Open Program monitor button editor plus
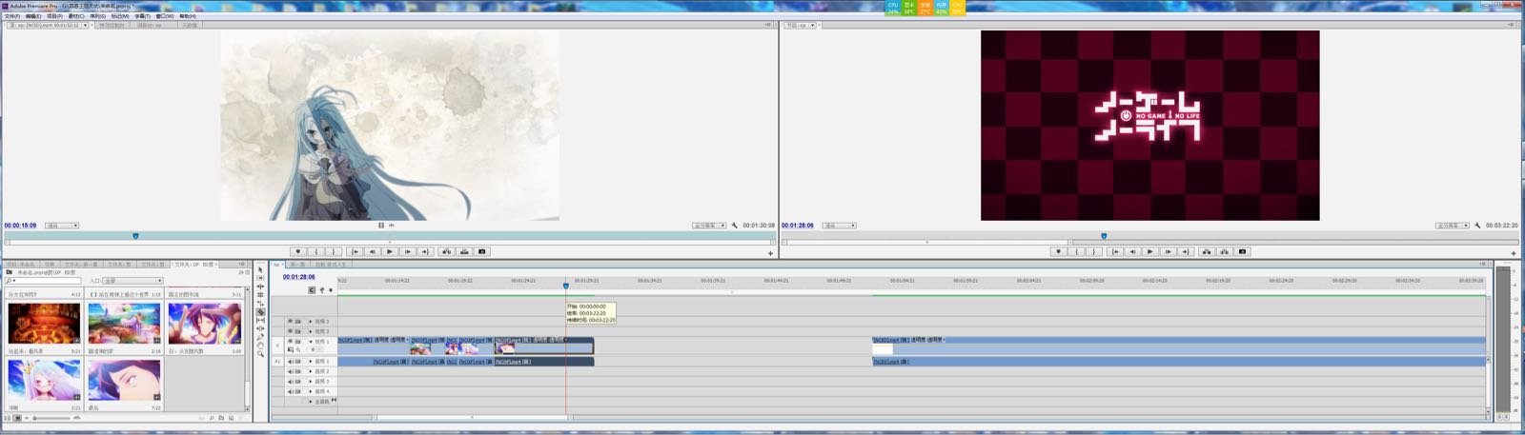The width and height of the screenshot is (1525, 435). point(1513,253)
